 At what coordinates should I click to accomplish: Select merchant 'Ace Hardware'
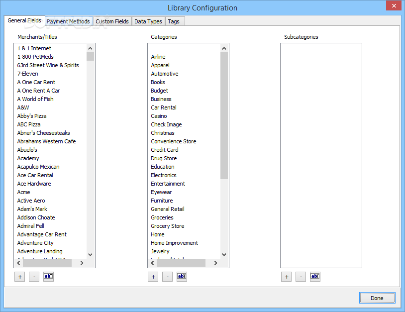[34, 184]
